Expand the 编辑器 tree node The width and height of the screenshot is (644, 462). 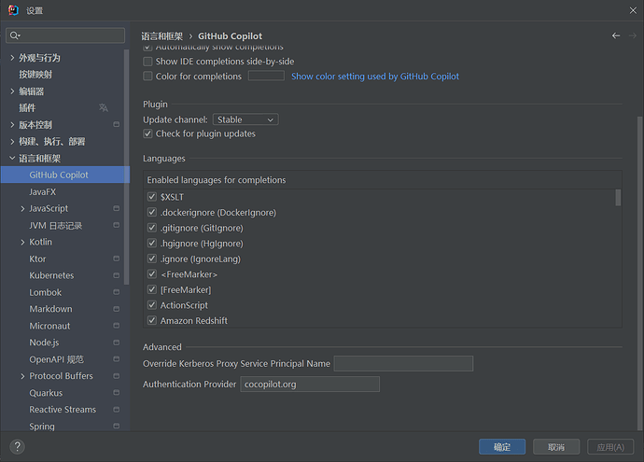coord(12,91)
